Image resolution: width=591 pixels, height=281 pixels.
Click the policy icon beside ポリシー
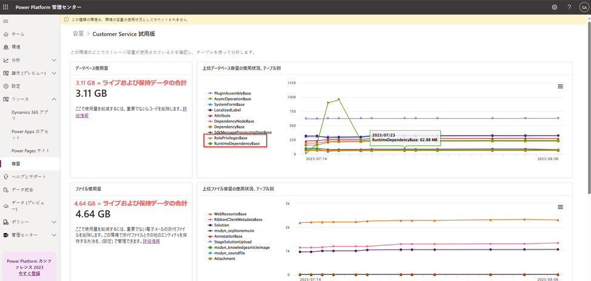[5, 222]
